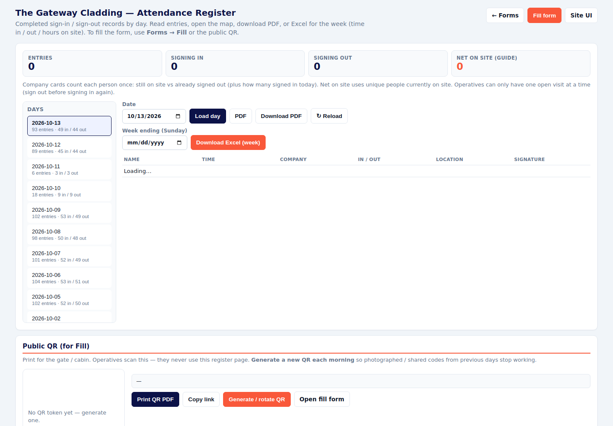Print the QR PDF

155,400
